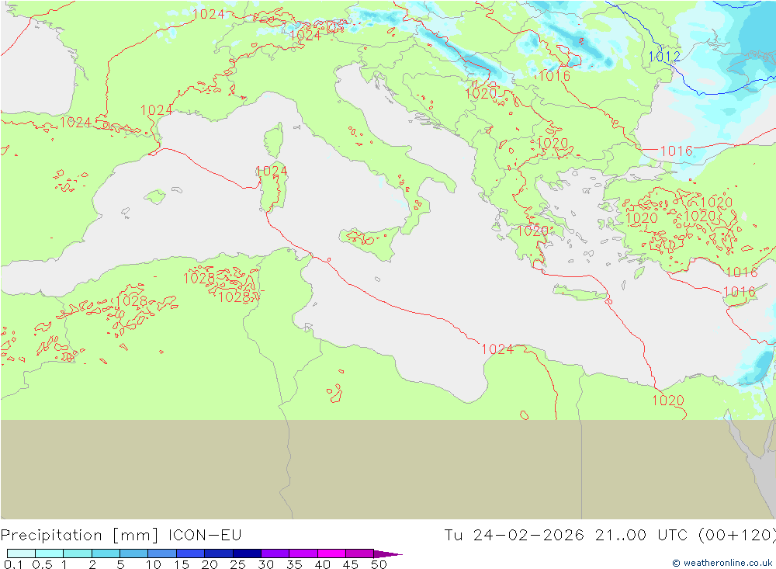Click the 20–25 mm dark blue swatch
776x569 pixels.
(219, 553)
